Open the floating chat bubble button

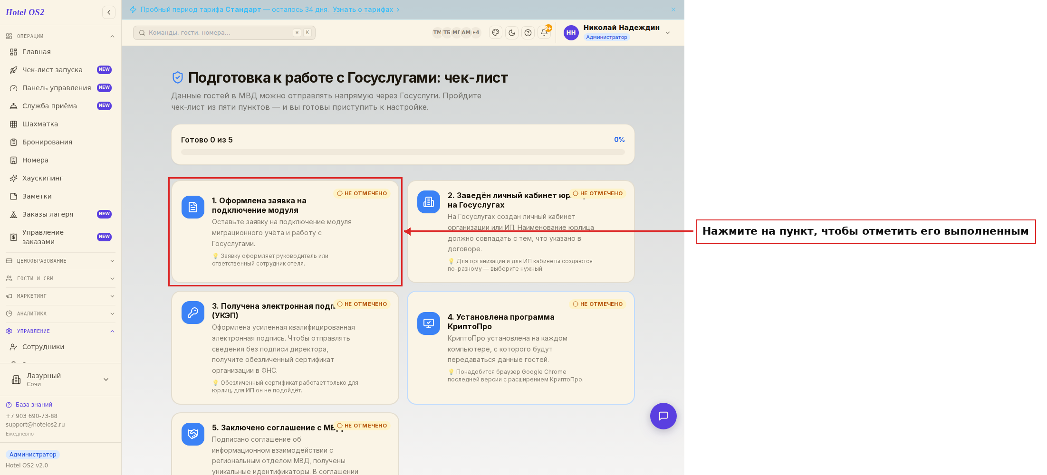click(663, 416)
